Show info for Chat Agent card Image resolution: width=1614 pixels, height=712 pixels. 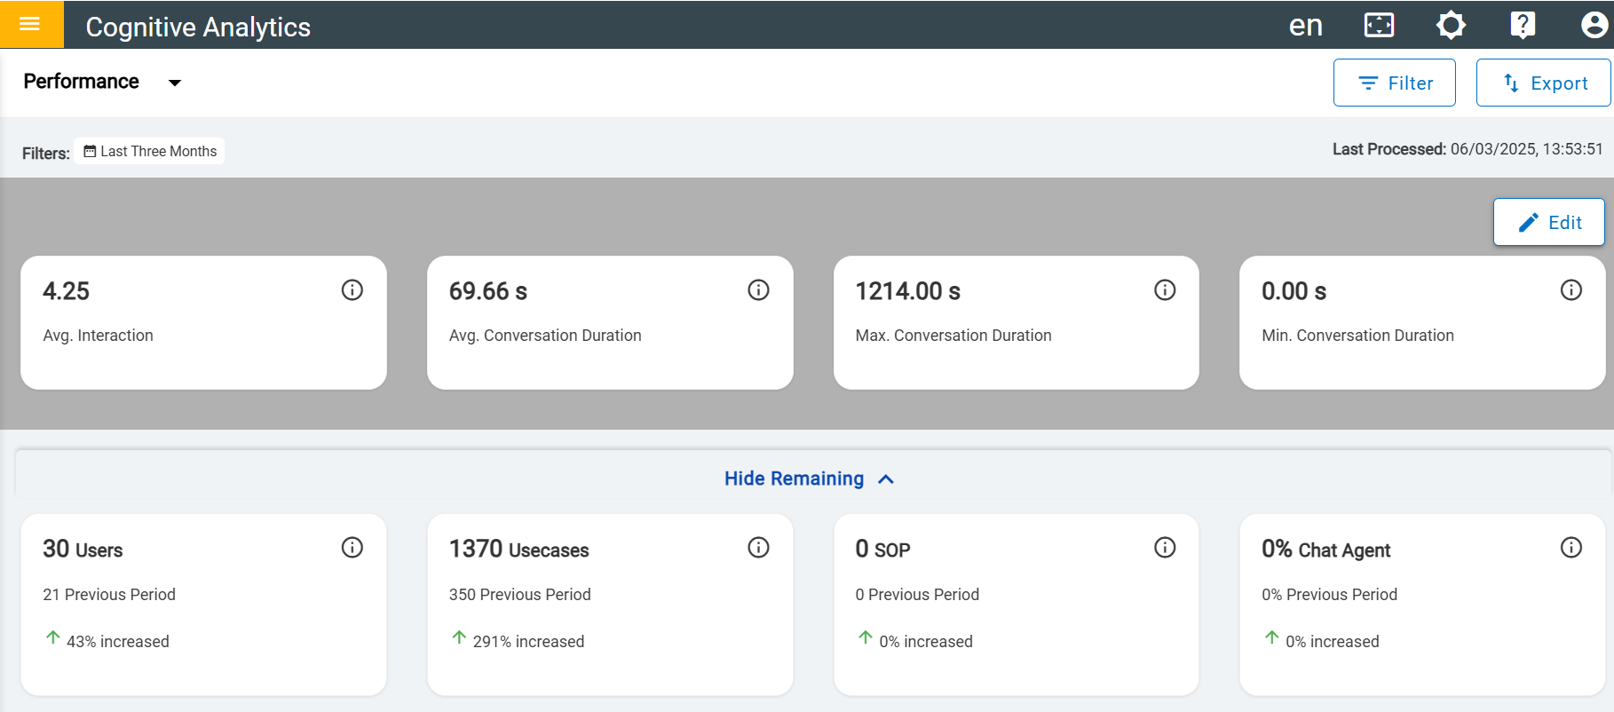click(1571, 548)
